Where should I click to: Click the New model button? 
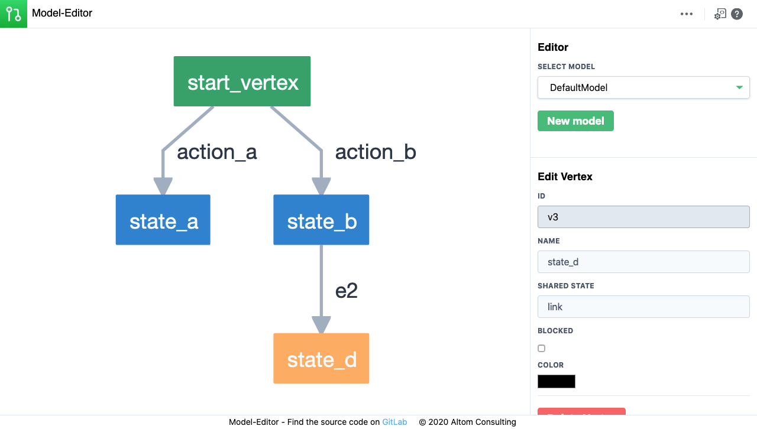[x=575, y=121]
